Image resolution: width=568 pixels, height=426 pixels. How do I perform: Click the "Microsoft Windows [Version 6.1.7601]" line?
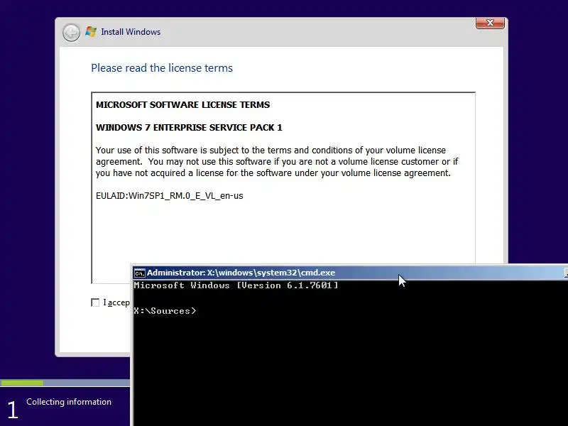[x=236, y=285]
